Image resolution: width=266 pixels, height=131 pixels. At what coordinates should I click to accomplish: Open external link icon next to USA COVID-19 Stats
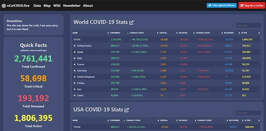click(x=127, y=110)
